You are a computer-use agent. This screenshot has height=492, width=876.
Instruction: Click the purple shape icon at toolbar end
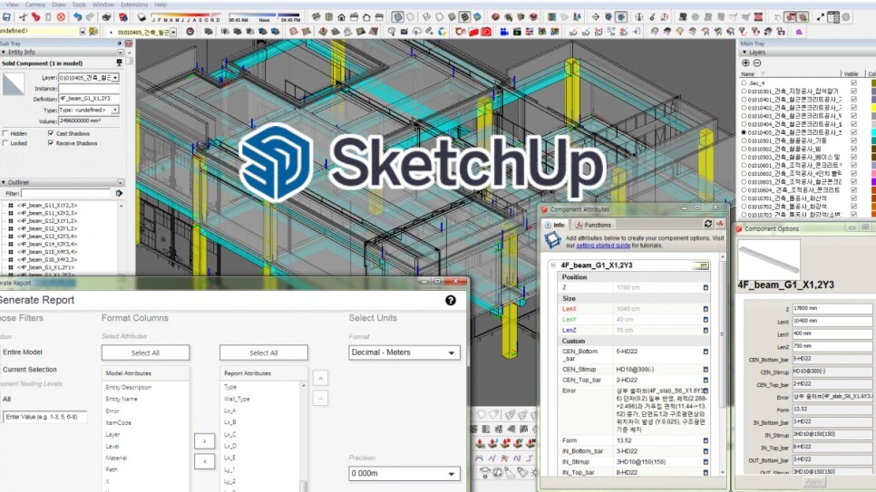800,32
